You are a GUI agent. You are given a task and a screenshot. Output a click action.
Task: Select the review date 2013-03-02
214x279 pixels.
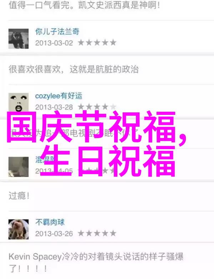click(x=54, y=43)
